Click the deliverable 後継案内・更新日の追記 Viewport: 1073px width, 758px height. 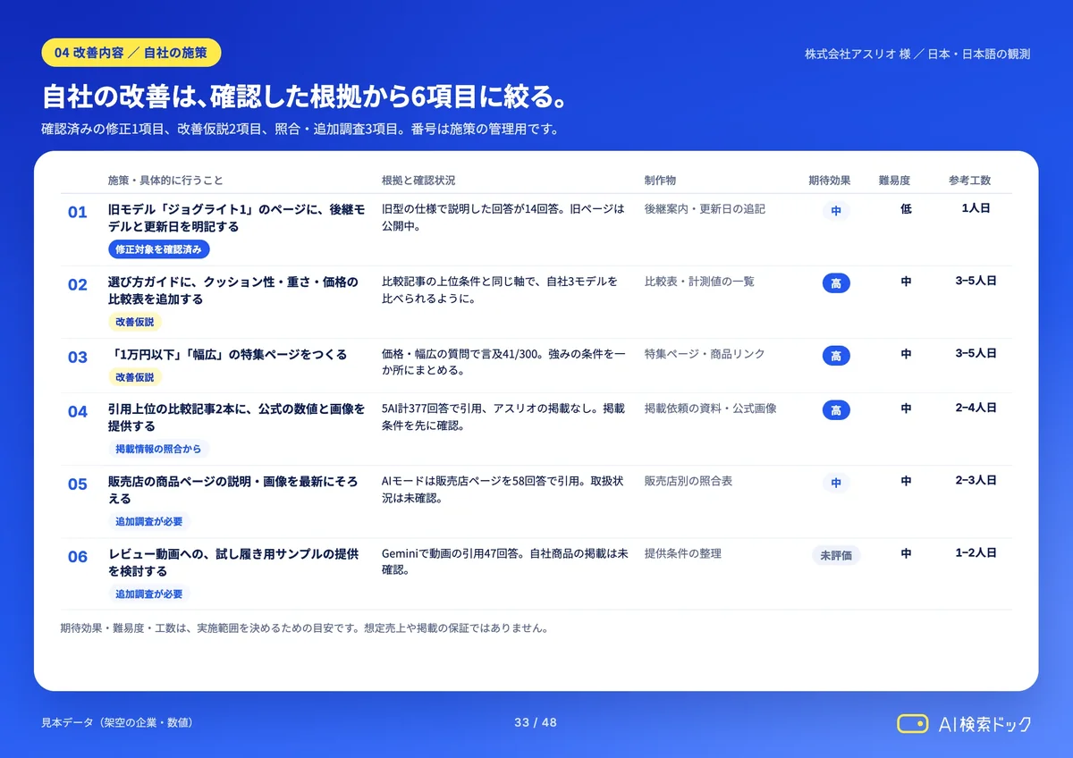705,209
